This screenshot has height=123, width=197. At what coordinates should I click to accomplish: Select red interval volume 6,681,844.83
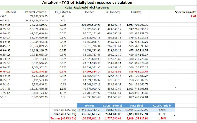[40, 72]
